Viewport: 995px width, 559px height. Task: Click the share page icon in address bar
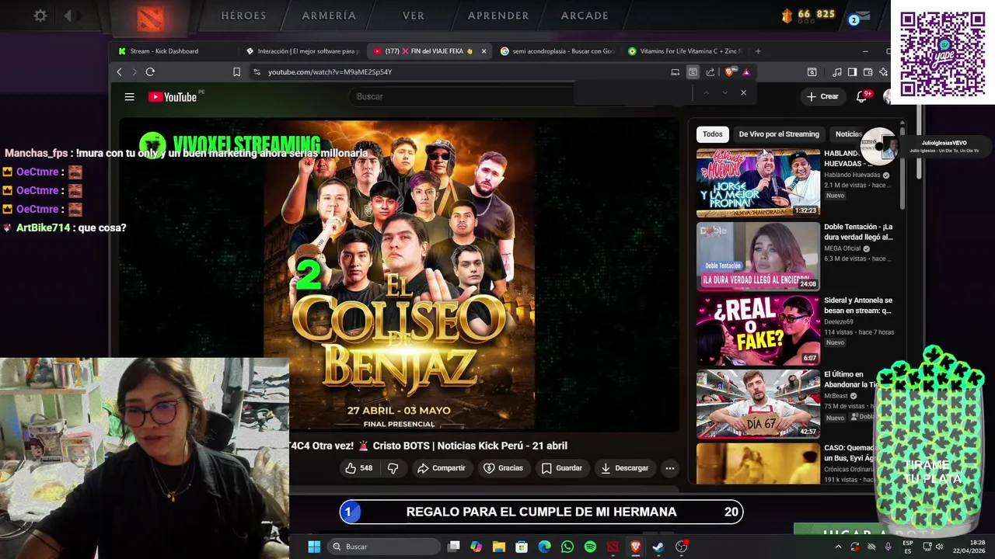tap(710, 72)
